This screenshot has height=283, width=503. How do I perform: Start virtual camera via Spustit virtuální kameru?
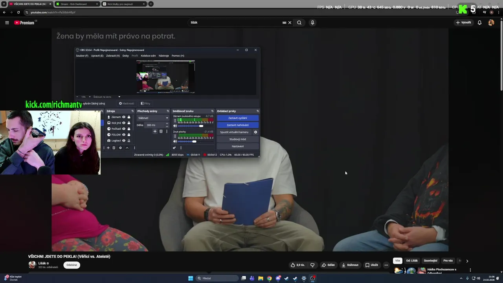pyautogui.click(x=234, y=132)
